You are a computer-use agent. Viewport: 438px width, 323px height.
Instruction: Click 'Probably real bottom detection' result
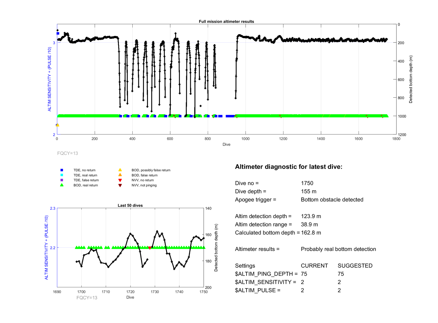pos(339,249)
